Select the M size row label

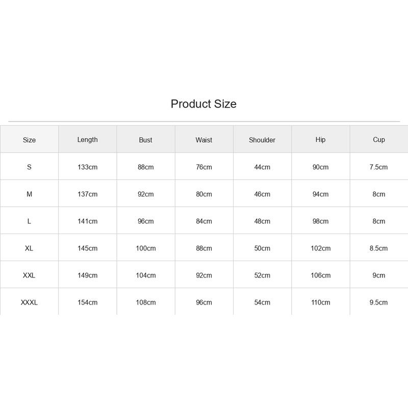click(29, 194)
